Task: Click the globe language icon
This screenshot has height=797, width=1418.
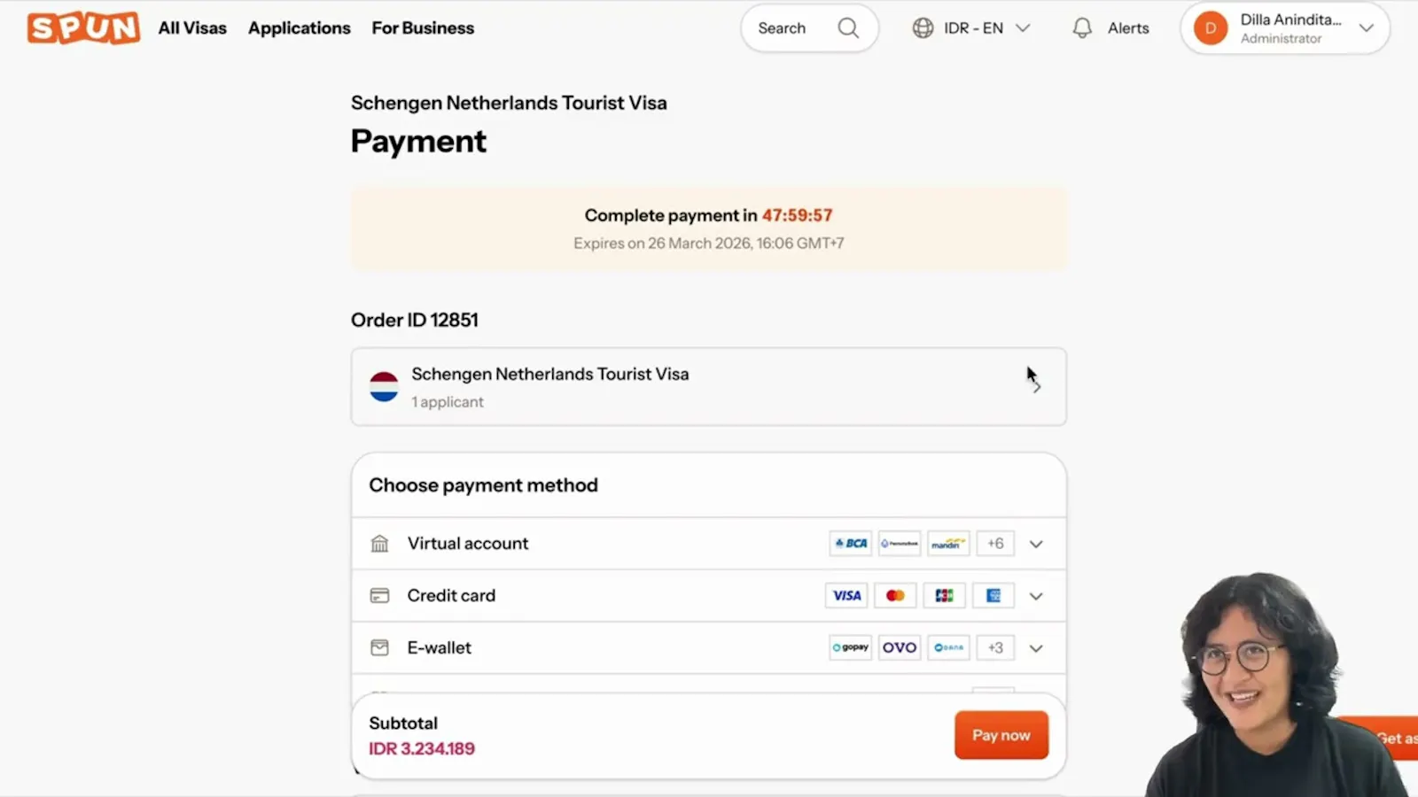Action: tap(923, 28)
